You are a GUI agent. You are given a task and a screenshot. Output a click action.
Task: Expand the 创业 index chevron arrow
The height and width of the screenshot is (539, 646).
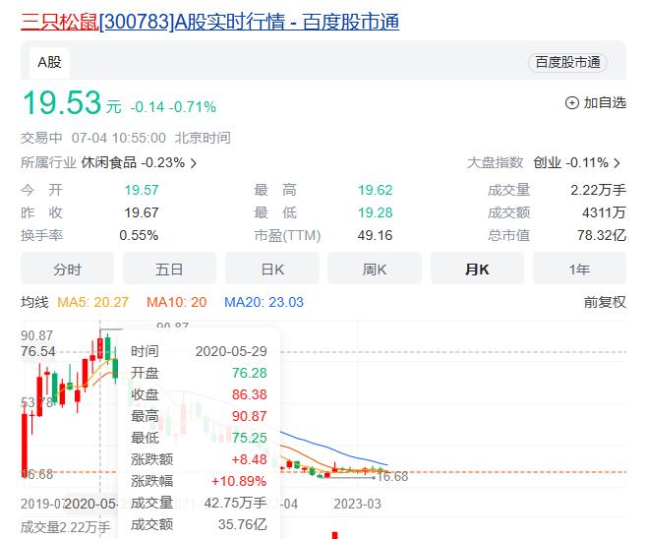pos(617,163)
